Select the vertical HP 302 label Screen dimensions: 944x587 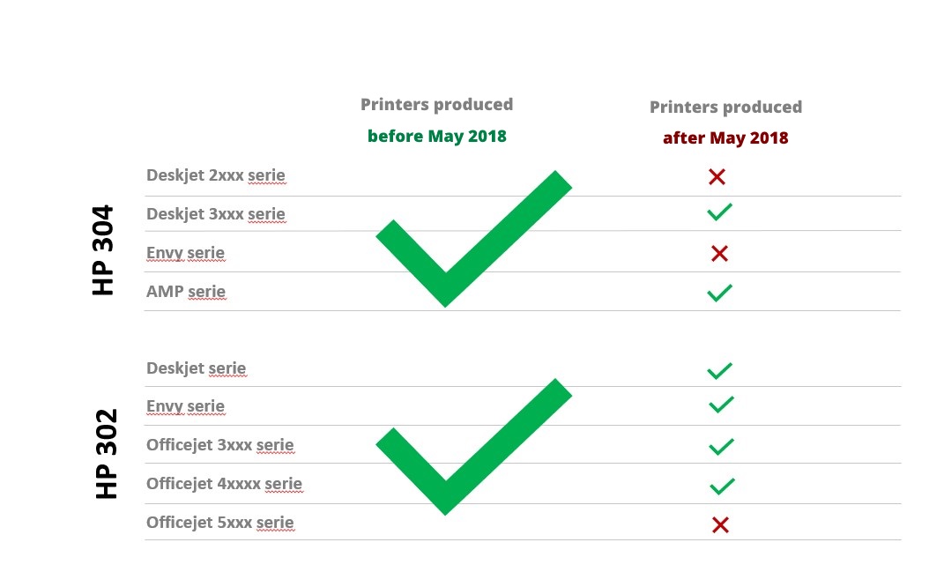click(x=107, y=454)
